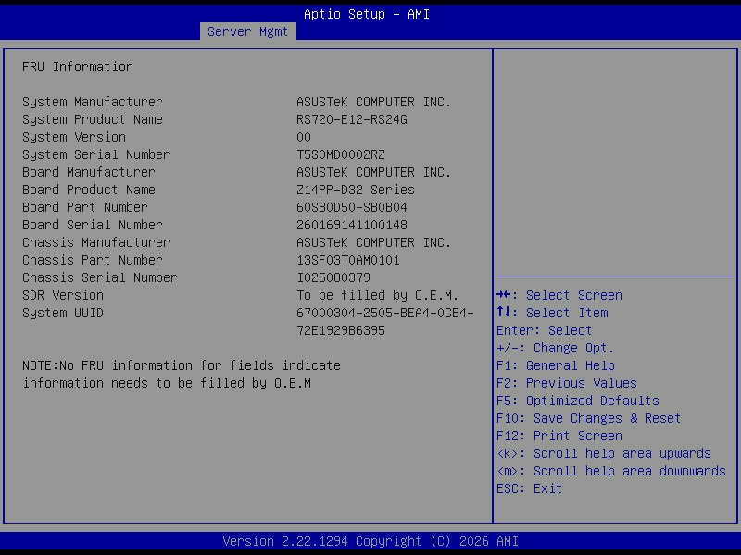741x555 pixels.
Task: Click the Chassis Manufacturer label
Action: point(96,242)
